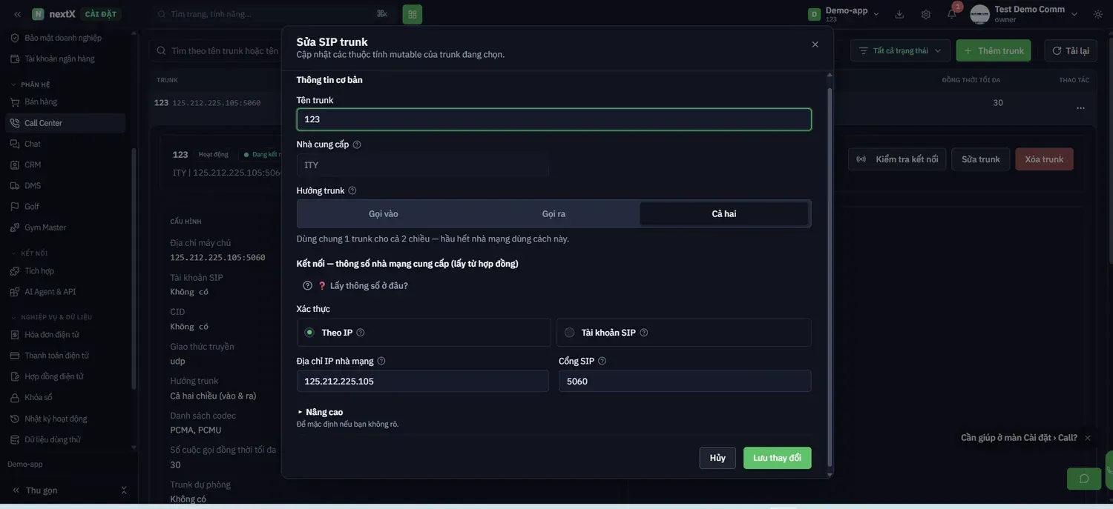Dismiss the "Cần giúp ở màn Cài đặt" hint
The image size is (1113, 509).
pyautogui.click(x=1088, y=438)
